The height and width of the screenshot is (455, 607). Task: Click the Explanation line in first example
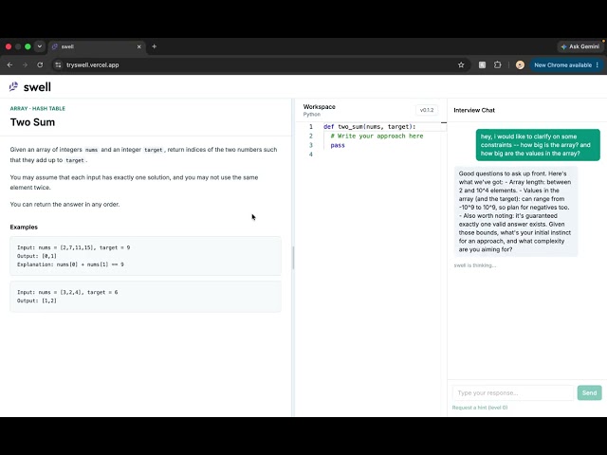(70, 264)
